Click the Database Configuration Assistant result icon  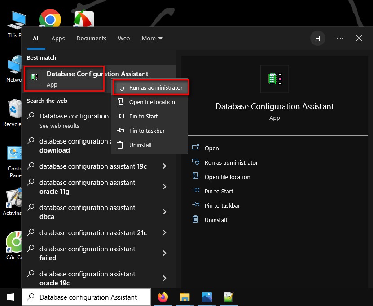coord(34,77)
